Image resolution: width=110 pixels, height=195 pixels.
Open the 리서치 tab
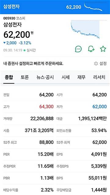click(x=99, y=77)
